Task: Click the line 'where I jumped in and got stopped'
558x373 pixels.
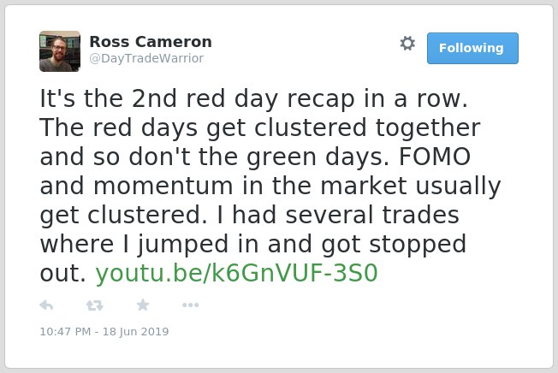Action: click(x=253, y=244)
